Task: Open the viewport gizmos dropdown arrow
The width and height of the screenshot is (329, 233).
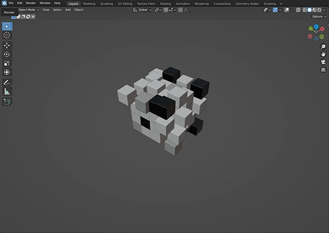Action: pyautogui.click(x=280, y=10)
